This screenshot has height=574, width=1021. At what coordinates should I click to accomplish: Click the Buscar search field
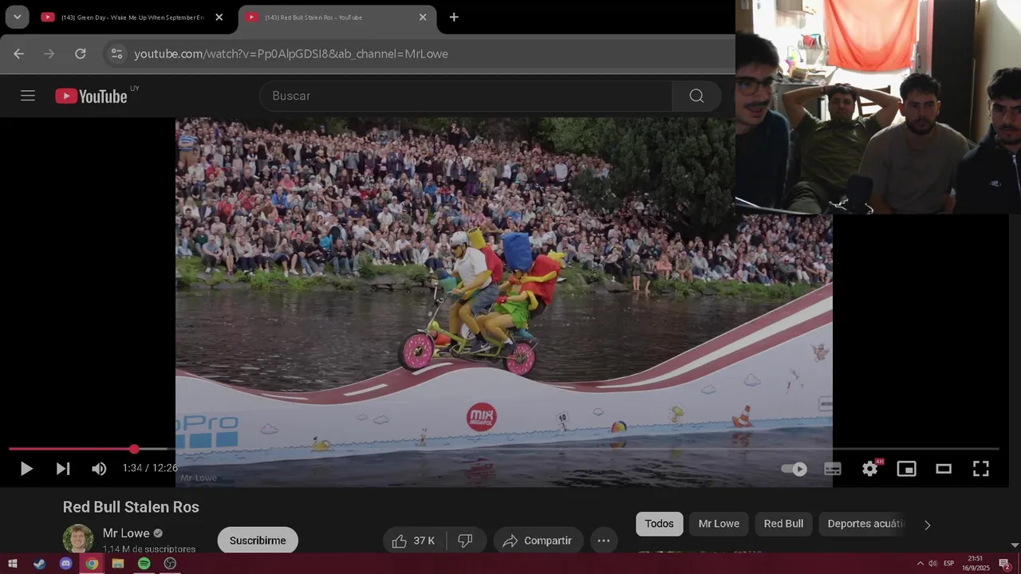tap(466, 96)
